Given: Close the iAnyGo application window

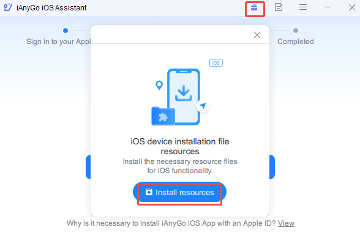Looking at the screenshot, I should [x=351, y=7].
